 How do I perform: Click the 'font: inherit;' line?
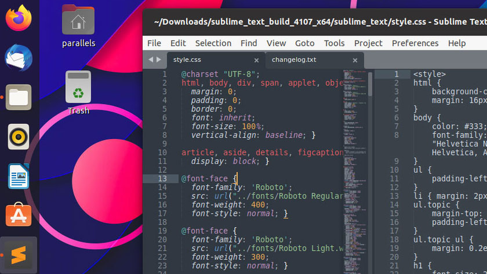[223, 118]
